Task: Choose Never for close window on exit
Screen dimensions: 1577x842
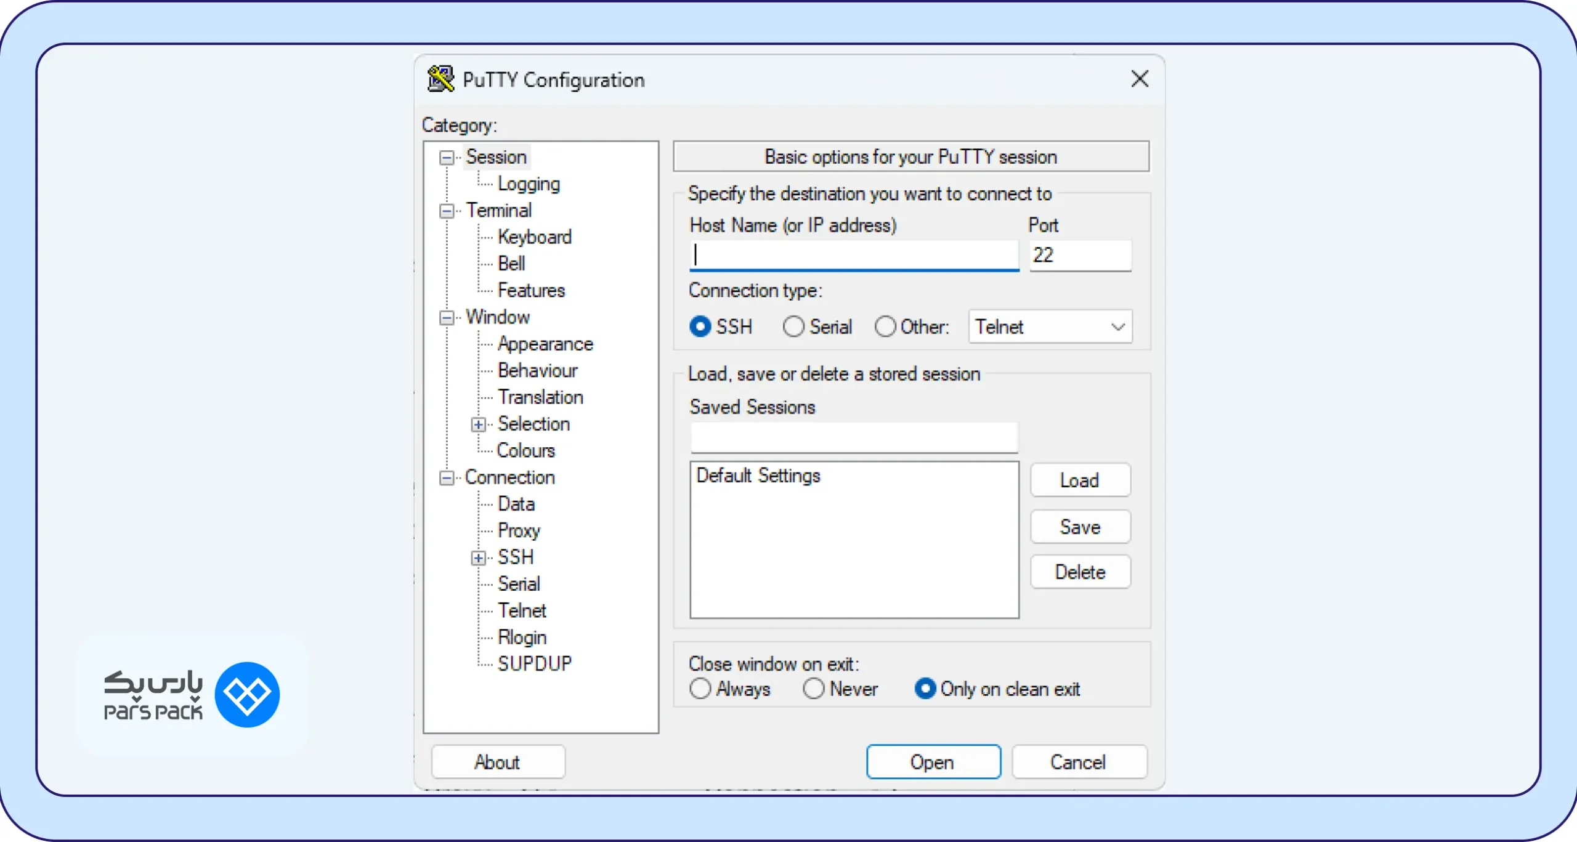Action: click(x=813, y=688)
